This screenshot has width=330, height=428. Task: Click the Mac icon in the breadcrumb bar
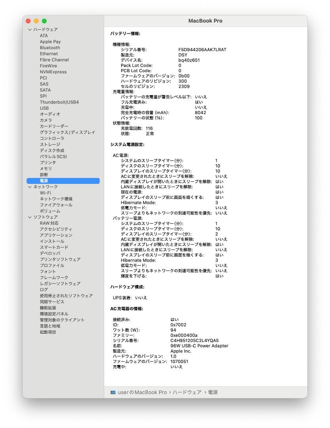[113, 392]
